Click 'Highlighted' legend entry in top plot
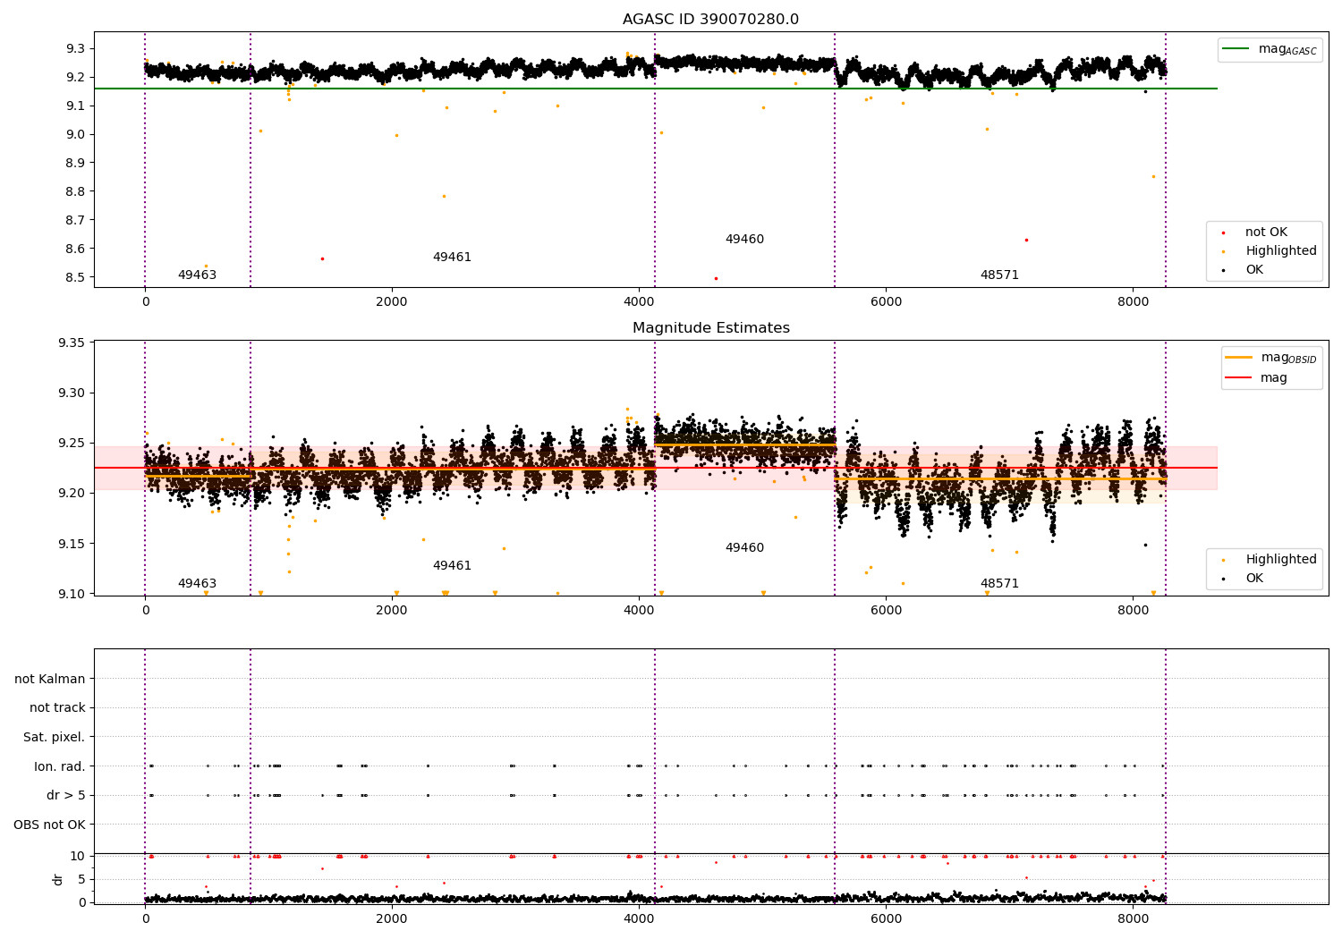 [x=1270, y=251]
